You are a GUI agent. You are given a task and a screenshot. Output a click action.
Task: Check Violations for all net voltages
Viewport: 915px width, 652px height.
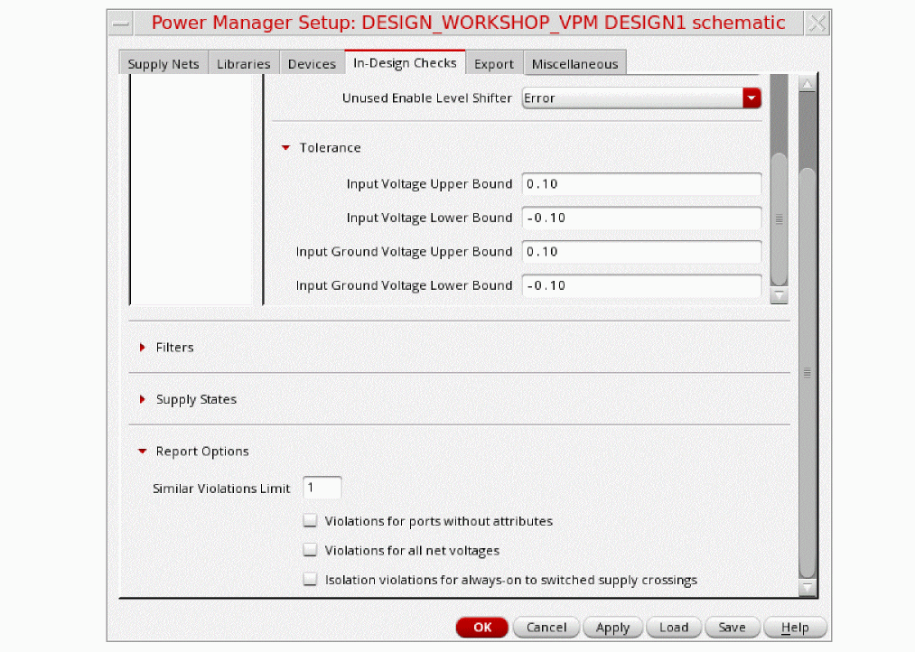point(311,550)
